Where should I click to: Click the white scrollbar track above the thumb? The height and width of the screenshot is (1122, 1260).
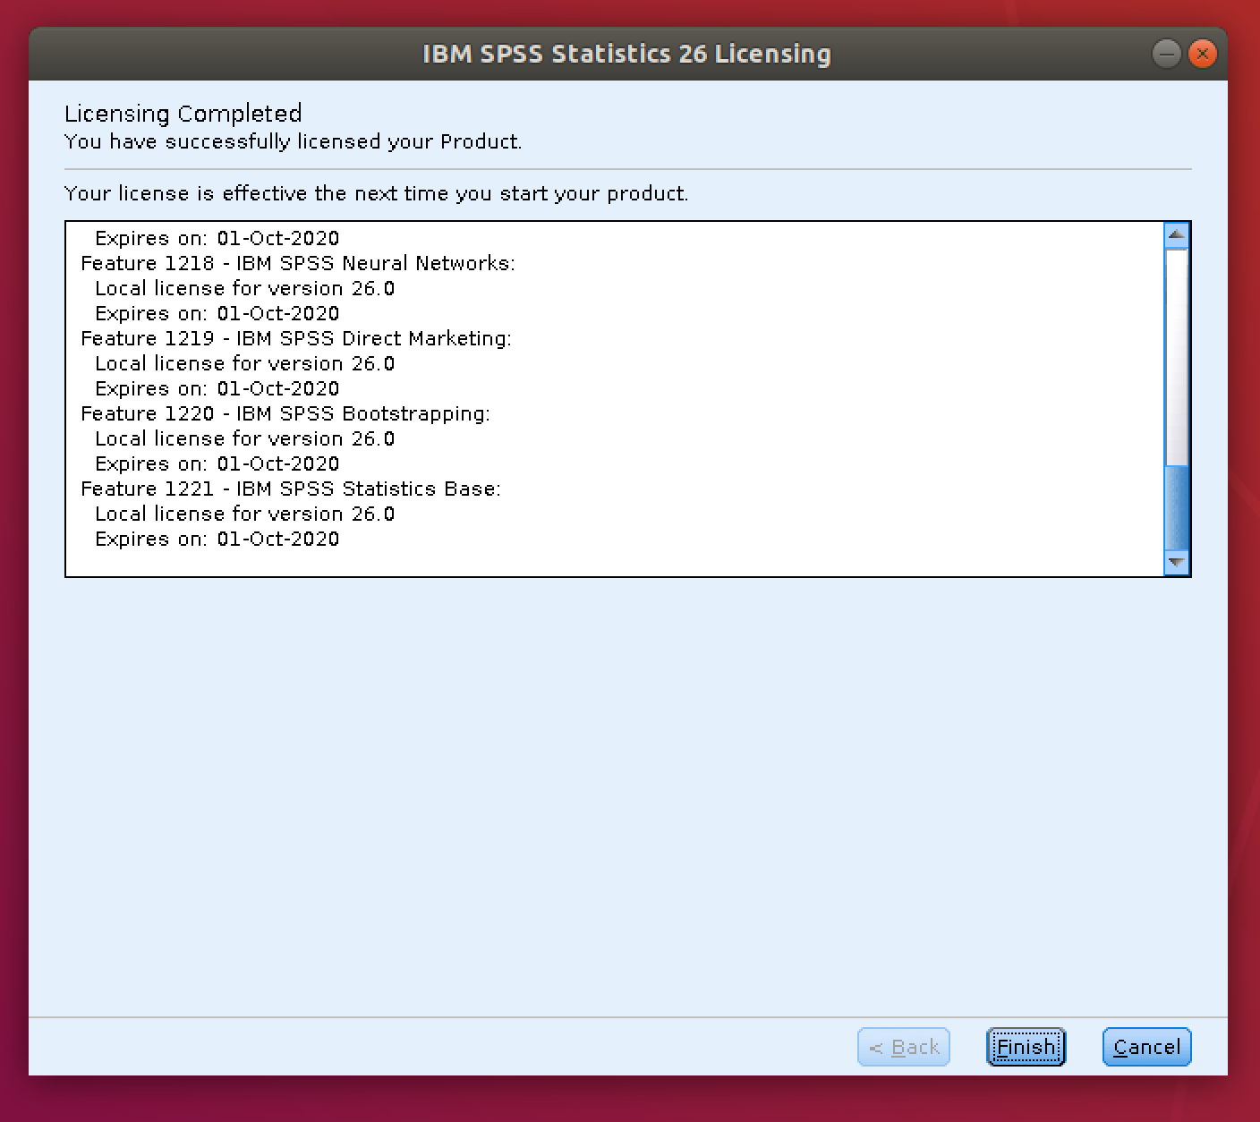pyautogui.click(x=1177, y=358)
